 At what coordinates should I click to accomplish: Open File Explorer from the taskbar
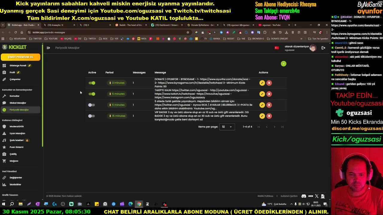coord(20,204)
